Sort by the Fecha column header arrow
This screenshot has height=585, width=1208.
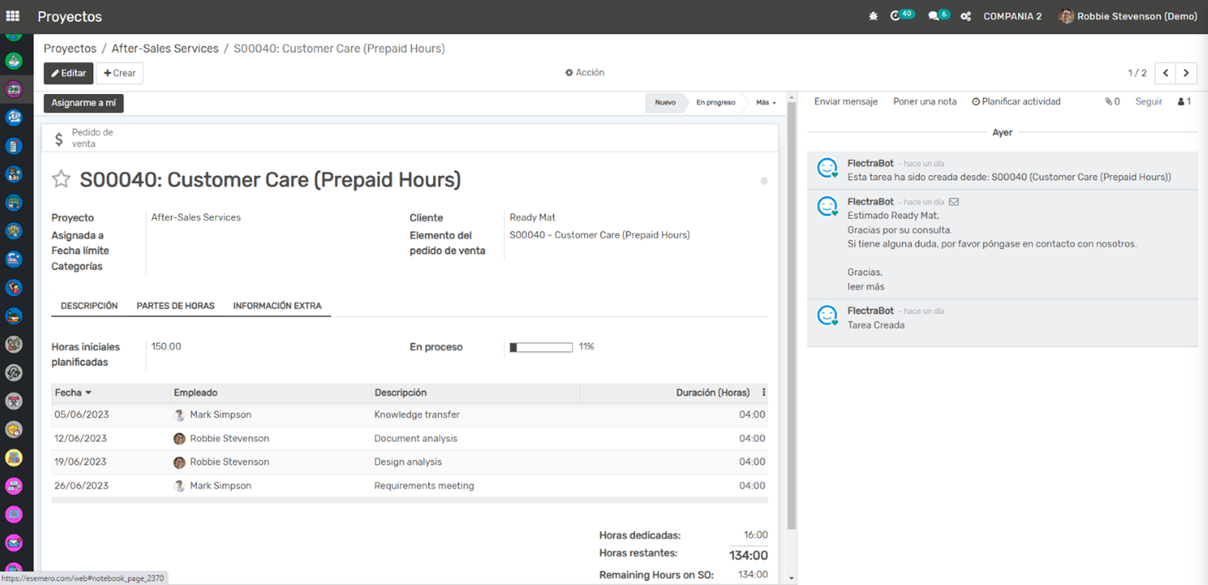click(88, 392)
